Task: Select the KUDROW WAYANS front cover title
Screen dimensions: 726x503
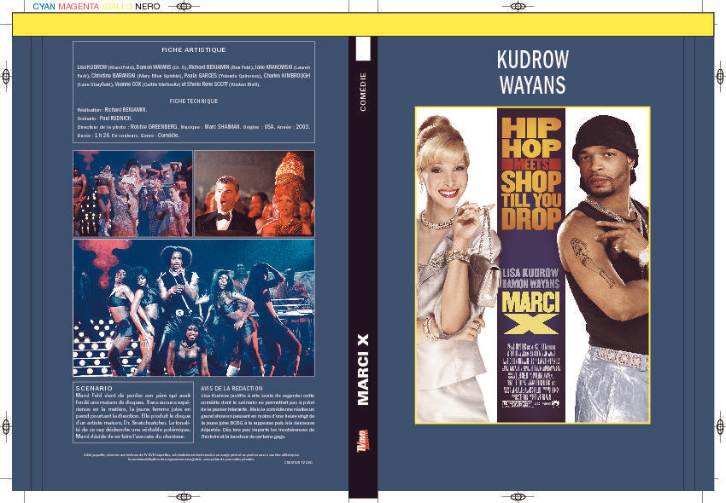Action: coord(532,72)
